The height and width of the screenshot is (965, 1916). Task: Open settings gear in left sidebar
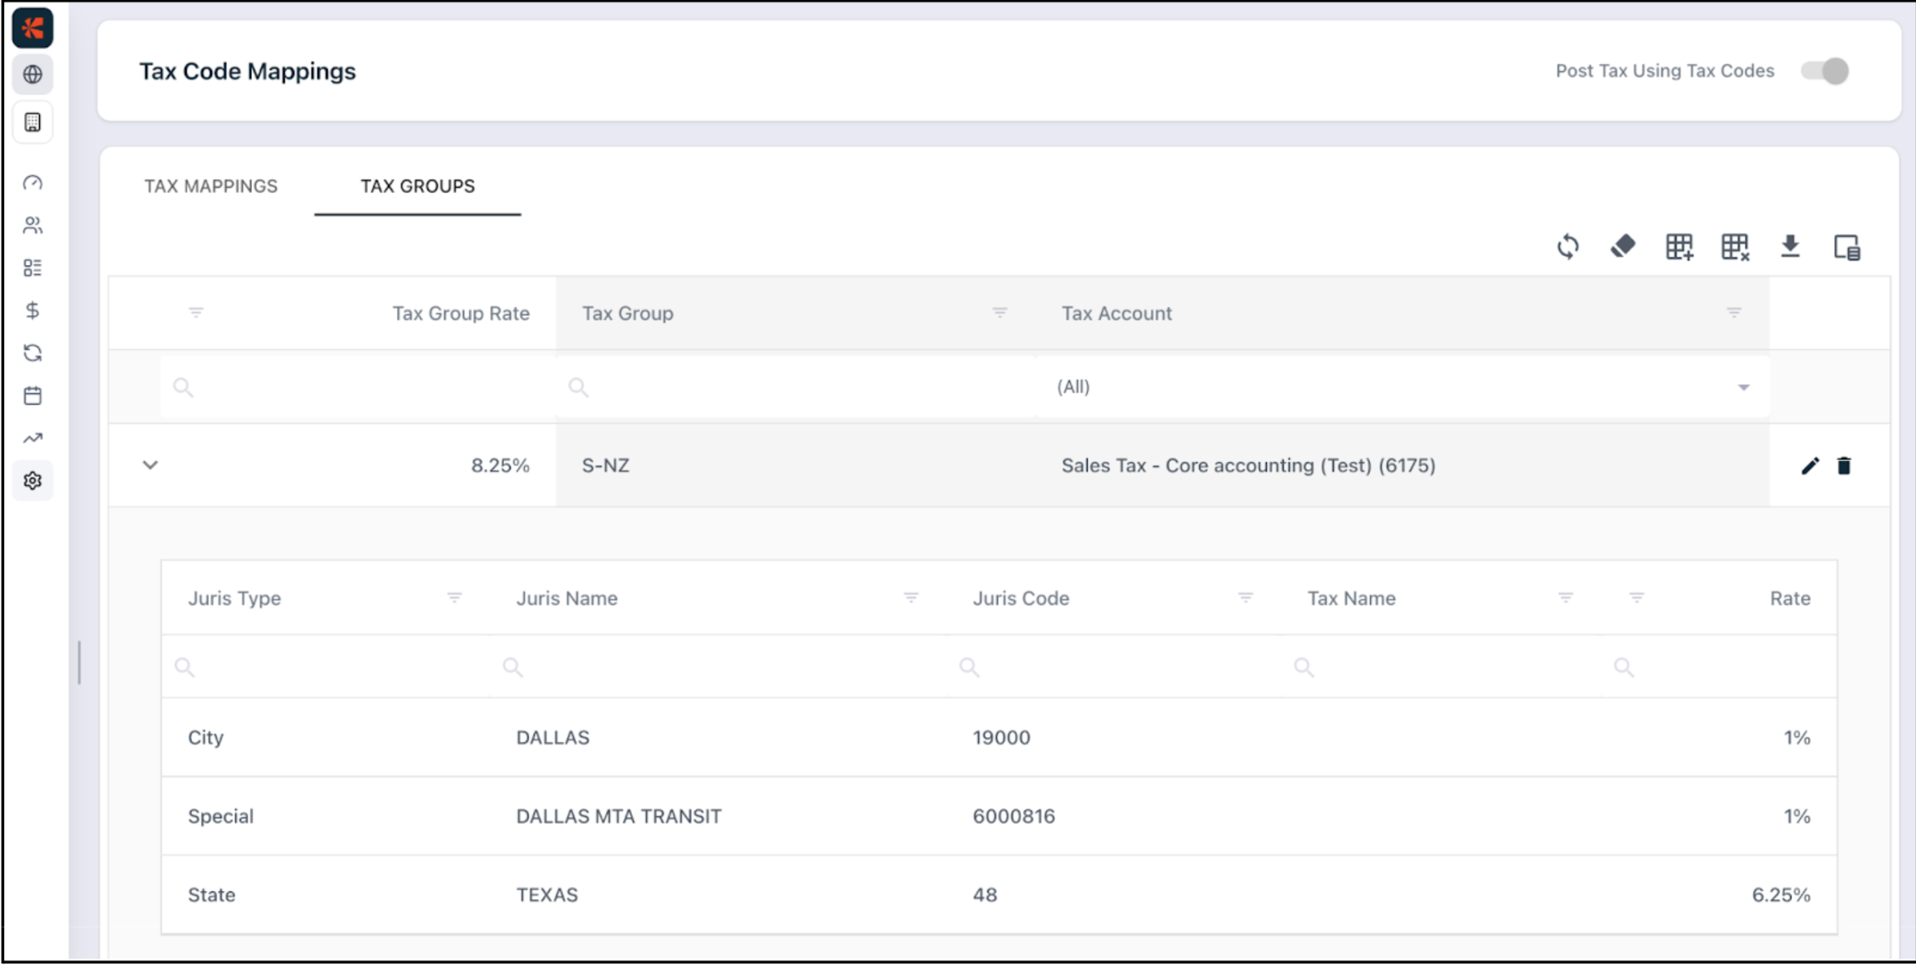[33, 481]
